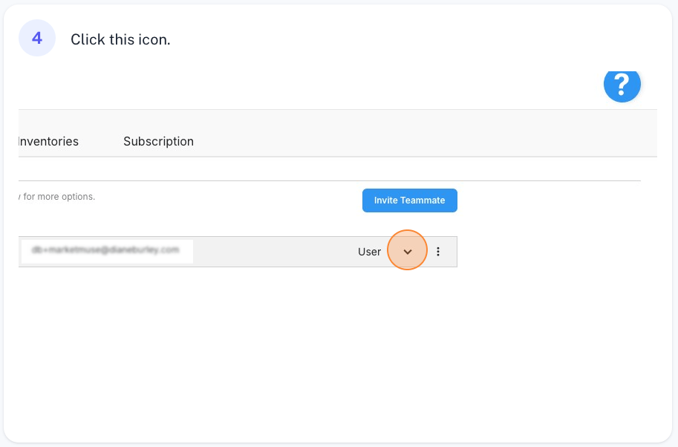The image size is (678, 447).
Task: Switch to the Inventories tab
Action: tap(48, 141)
